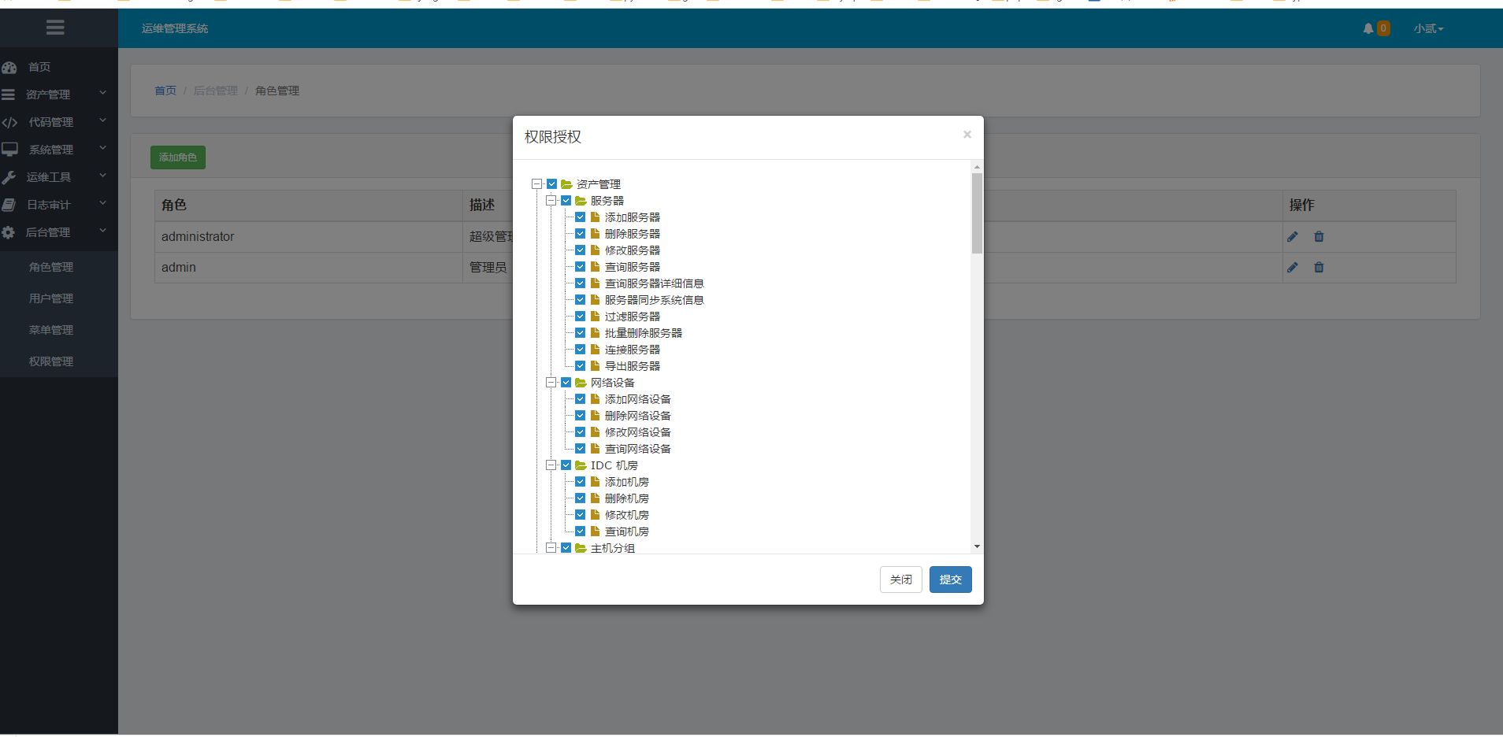Click the file icon of 查询机房

tap(595, 531)
